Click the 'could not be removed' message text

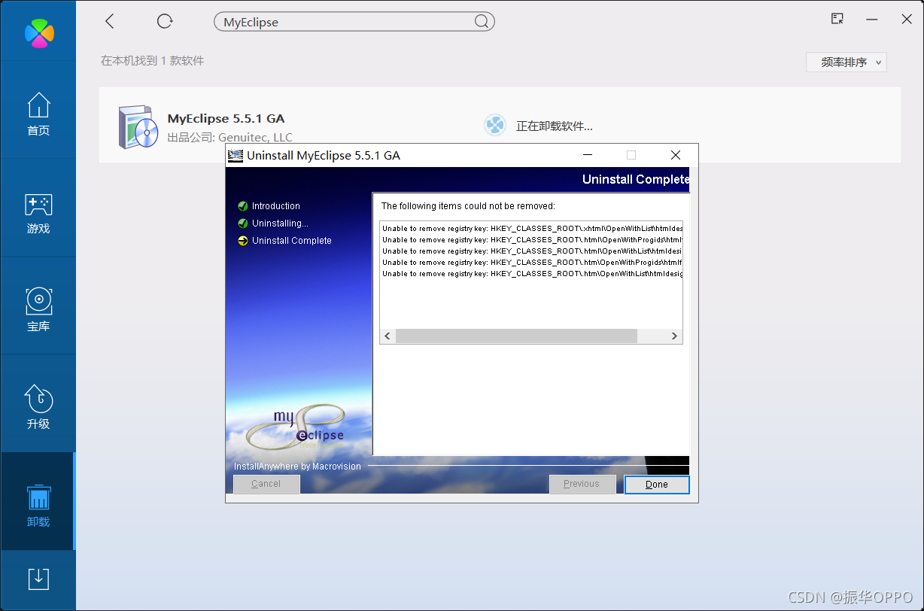click(x=468, y=206)
